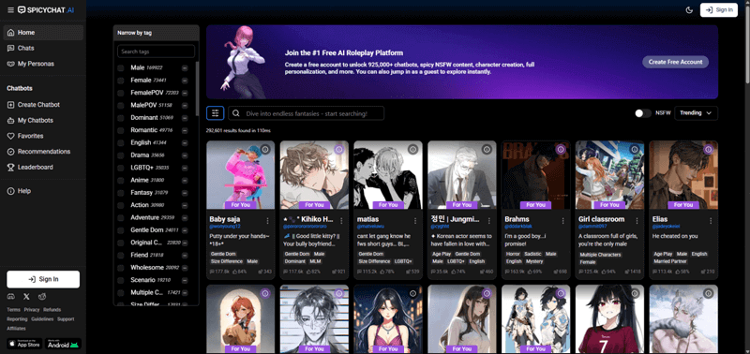Check the Anime tag checkbox

pos(121,180)
